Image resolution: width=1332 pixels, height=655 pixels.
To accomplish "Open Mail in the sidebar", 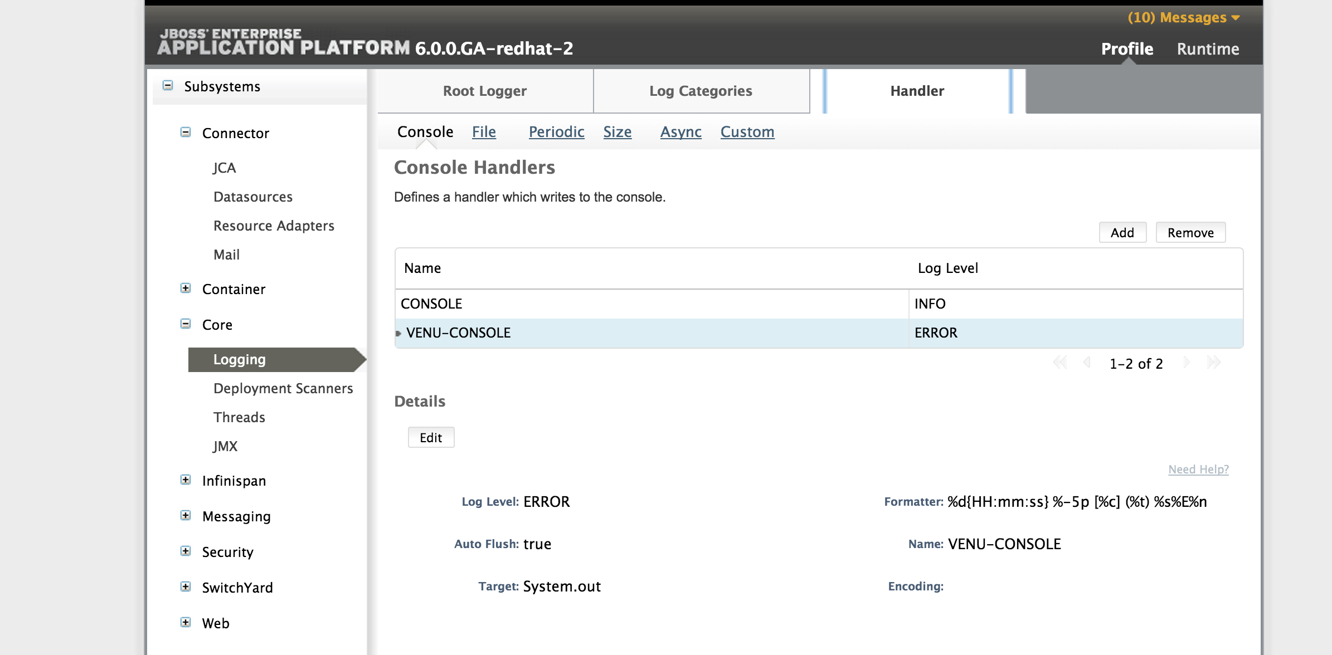I will [226, 255].
